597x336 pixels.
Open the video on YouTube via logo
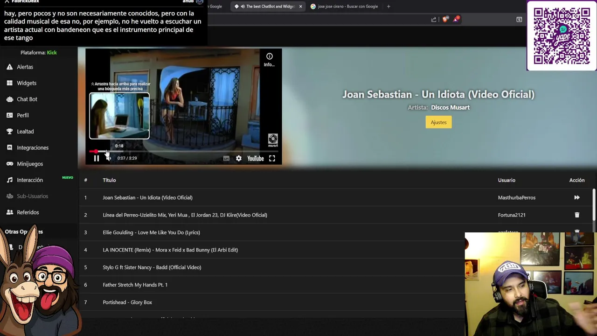click(x=256, y=159)
